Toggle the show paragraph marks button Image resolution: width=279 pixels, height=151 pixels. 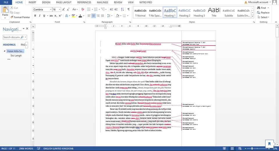pos(128,10)
